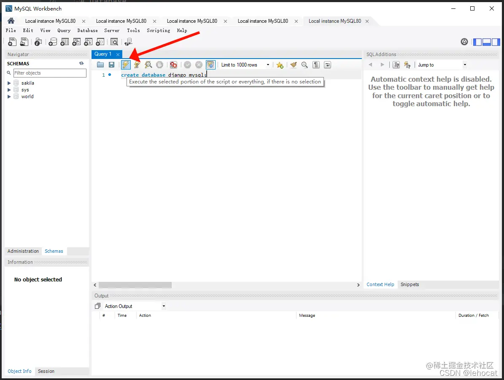Open the File menu

(11, 30)
